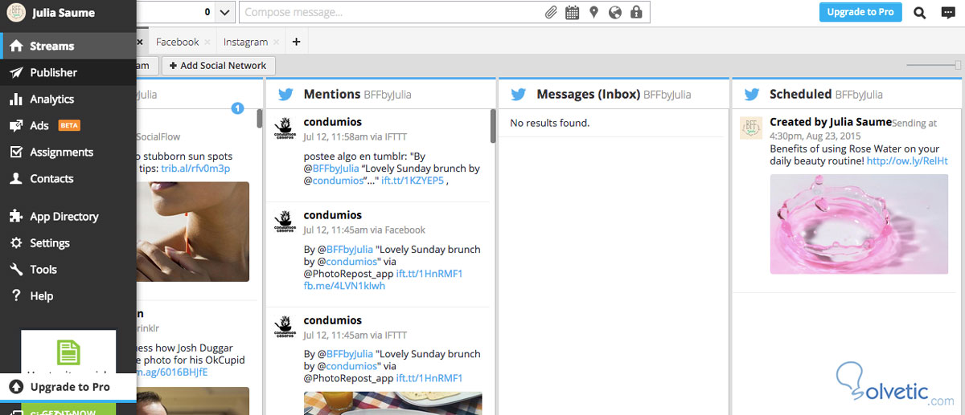
Task: Click 'Created by Julia Saume' text
Action: (831, 122)
